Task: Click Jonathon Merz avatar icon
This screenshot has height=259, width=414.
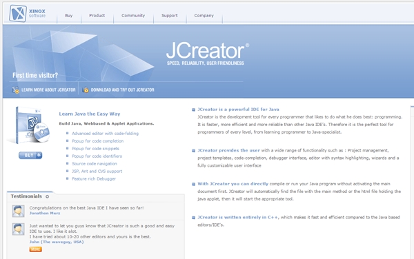Action: coord(18,211)
